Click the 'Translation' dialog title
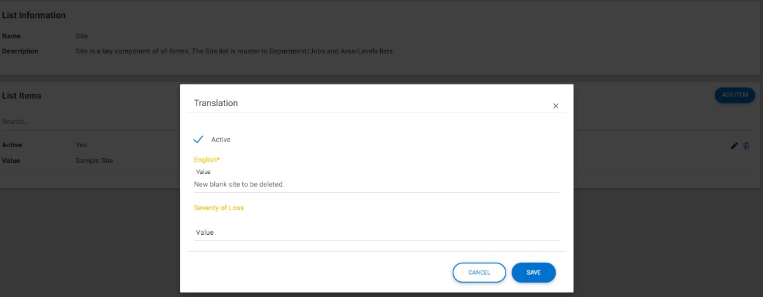Screen dimensions: 763x297 click(216, 103)
